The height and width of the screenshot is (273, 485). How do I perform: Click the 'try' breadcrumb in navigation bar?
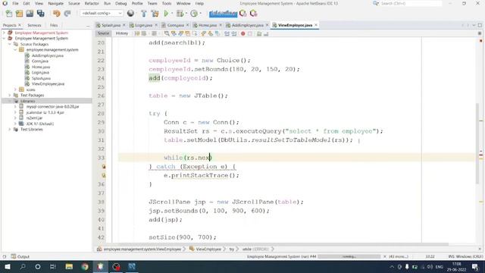pyautogui.click(x=231, y=249)
